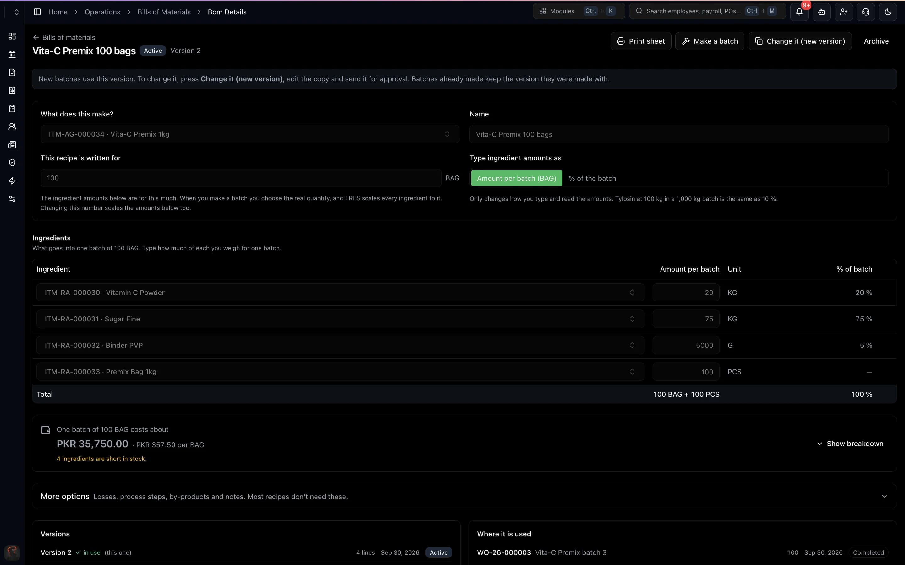Open the sliders settings icon in sidebar
Screen dimensions: 905x565
[x=12, y=199]
